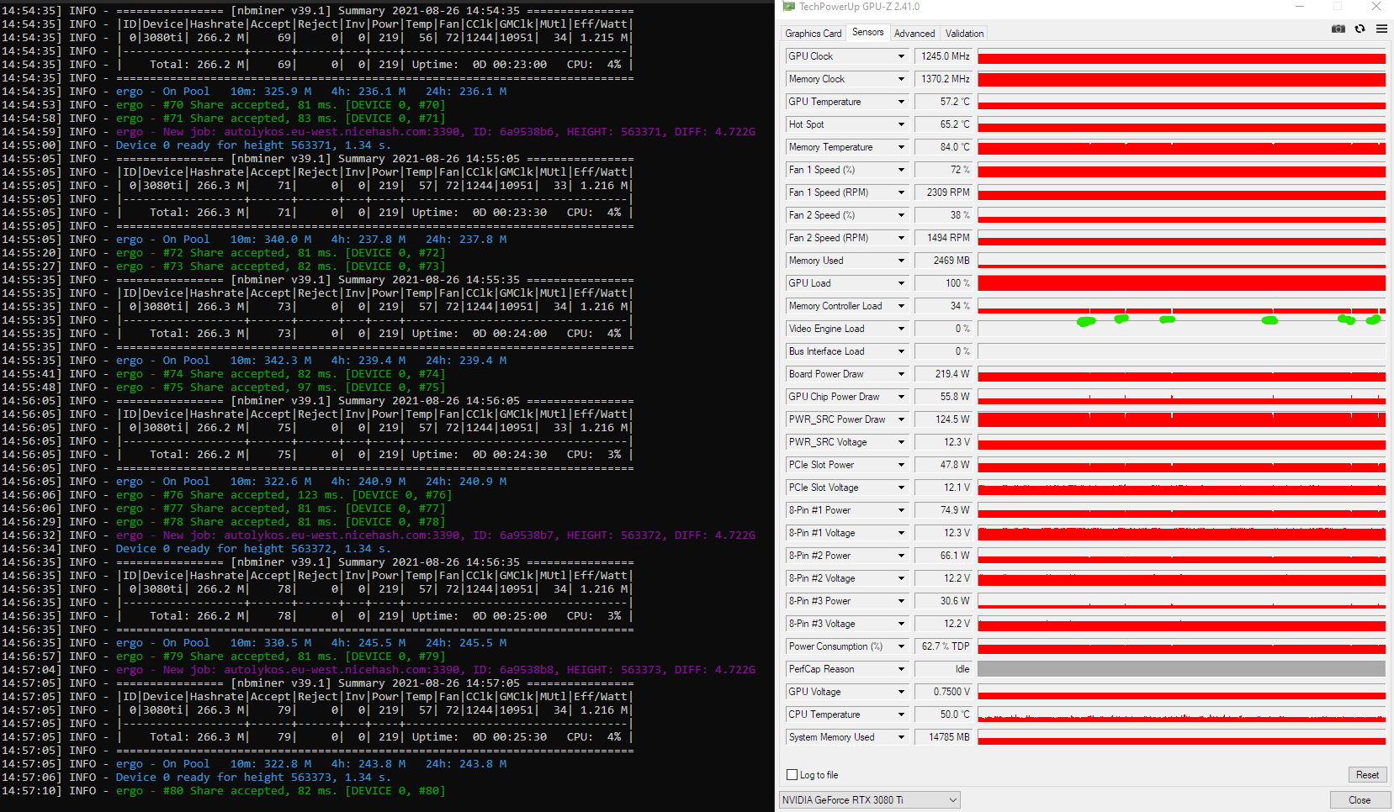Viewport: 1394px width, 812px height.
Task: Open the 8-Pin #2 Voltage dropdown
Action: coord(901,578)
